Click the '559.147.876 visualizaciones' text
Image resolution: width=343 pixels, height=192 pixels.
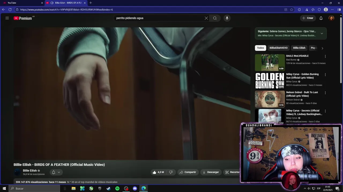point(32,182)
